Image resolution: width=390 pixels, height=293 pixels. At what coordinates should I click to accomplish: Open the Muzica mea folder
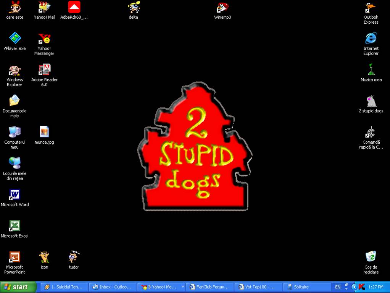coord(371,70)
